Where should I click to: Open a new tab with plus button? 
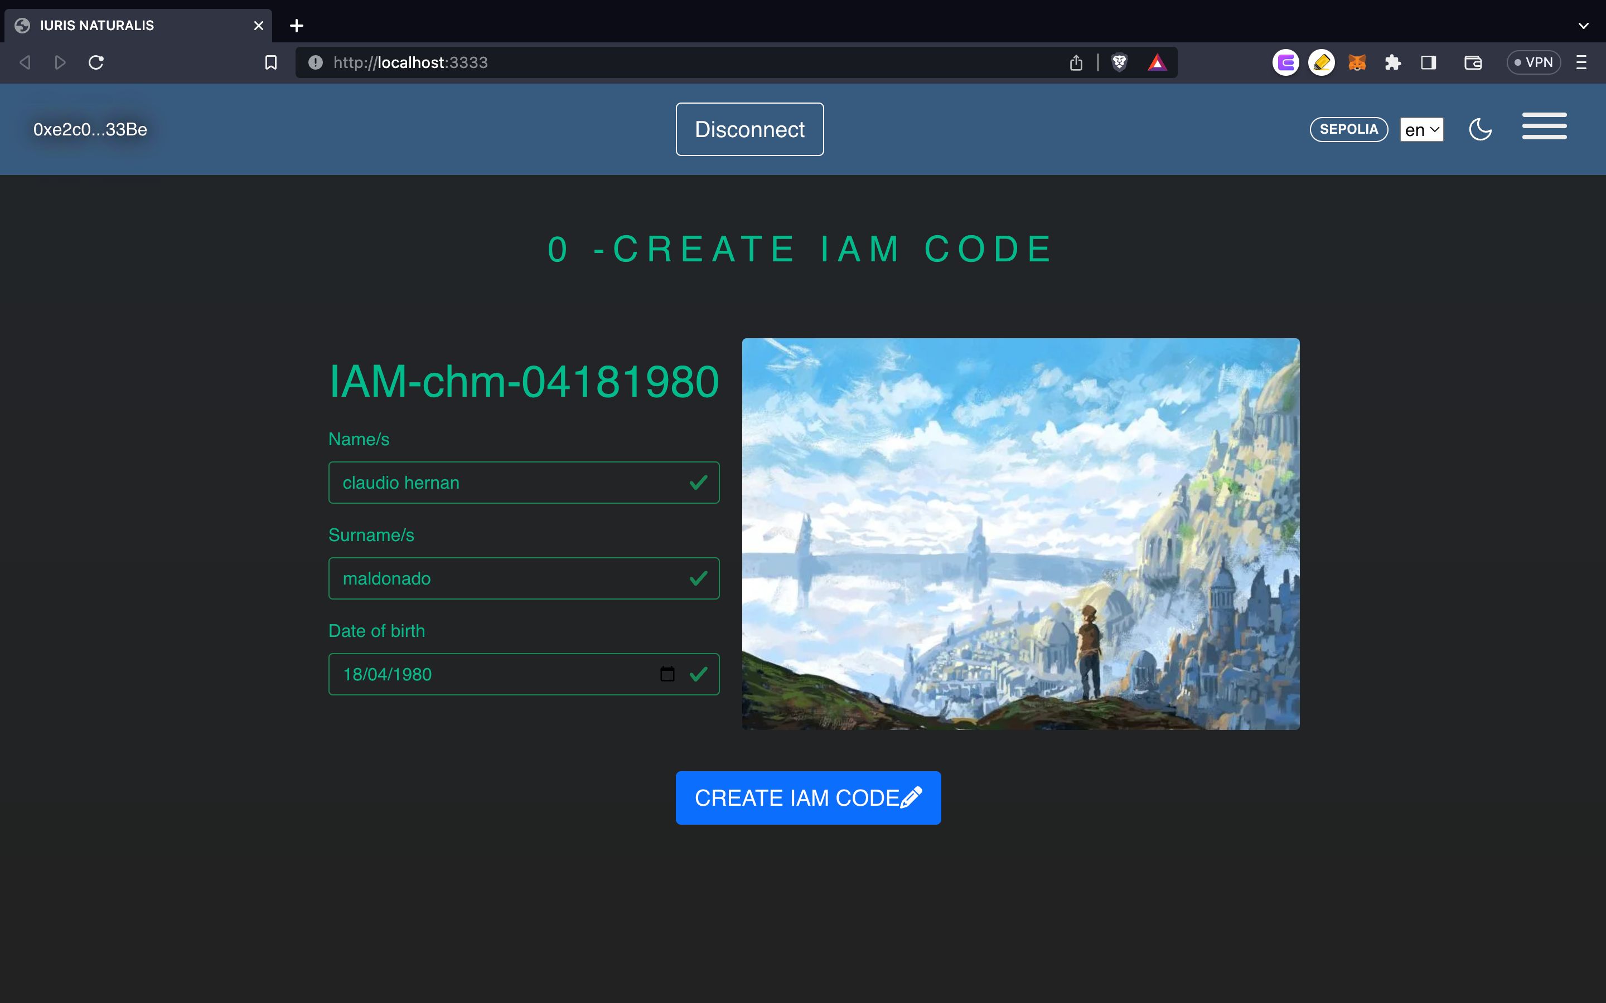(x=297, y=26)
